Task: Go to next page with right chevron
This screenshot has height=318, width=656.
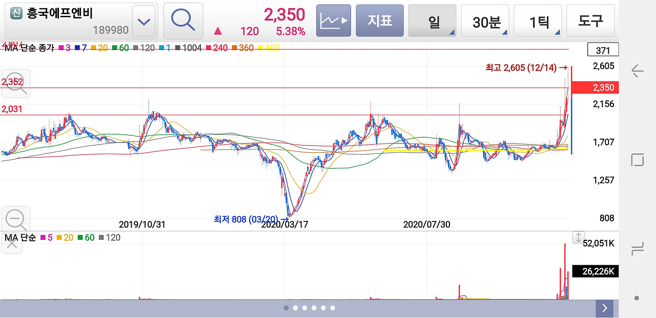Action: click(x=605, y=308)
